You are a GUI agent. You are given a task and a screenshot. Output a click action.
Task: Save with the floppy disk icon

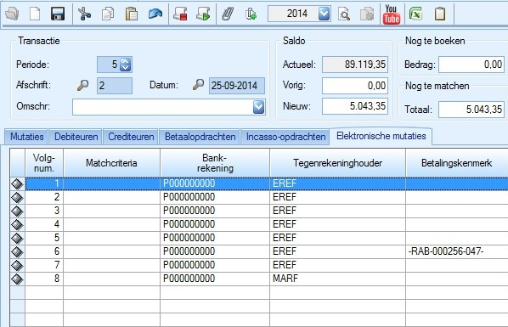[x=58, y=14]
